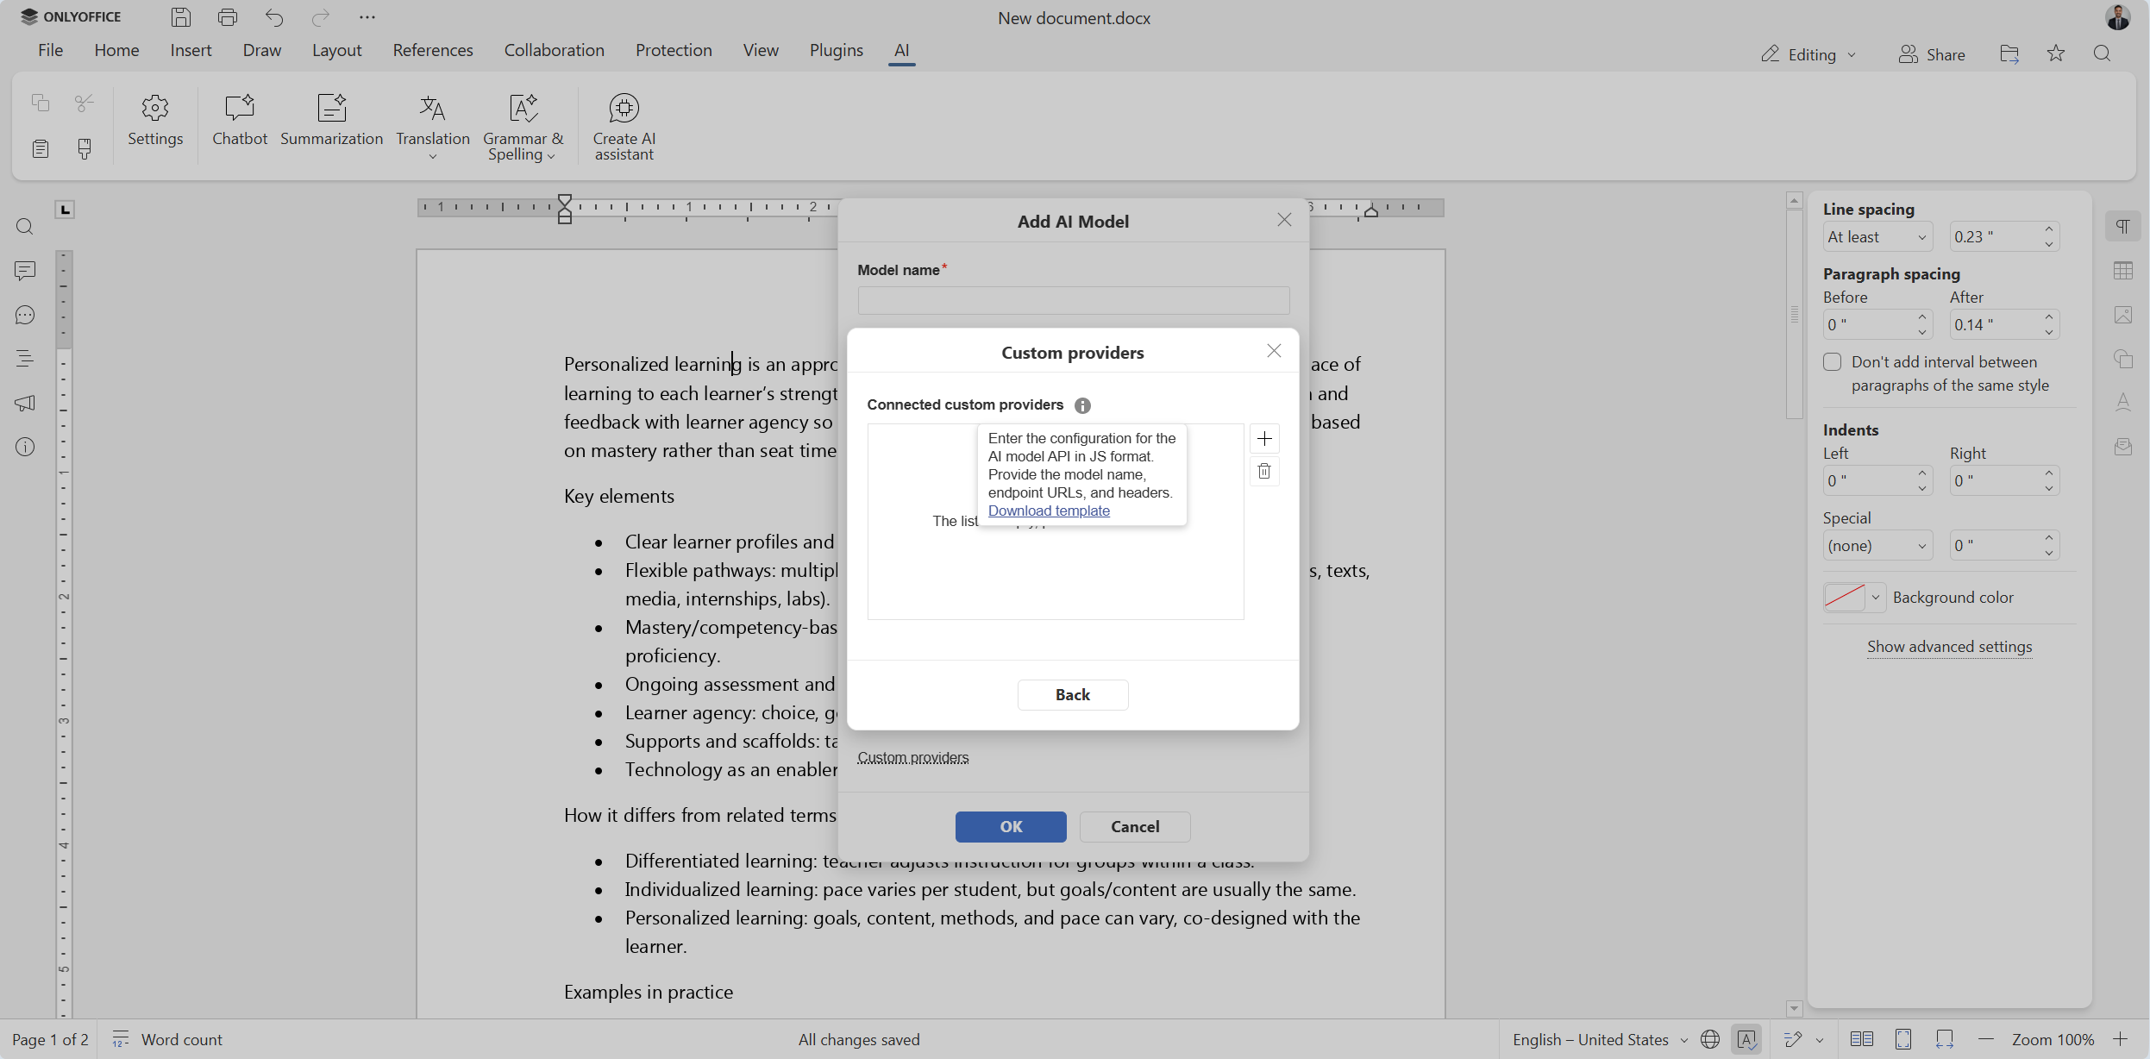The image size is (2150, 1059).
Task: Switch to the Plugins tab
Action: pyautogui.click(x=836, y=50)
